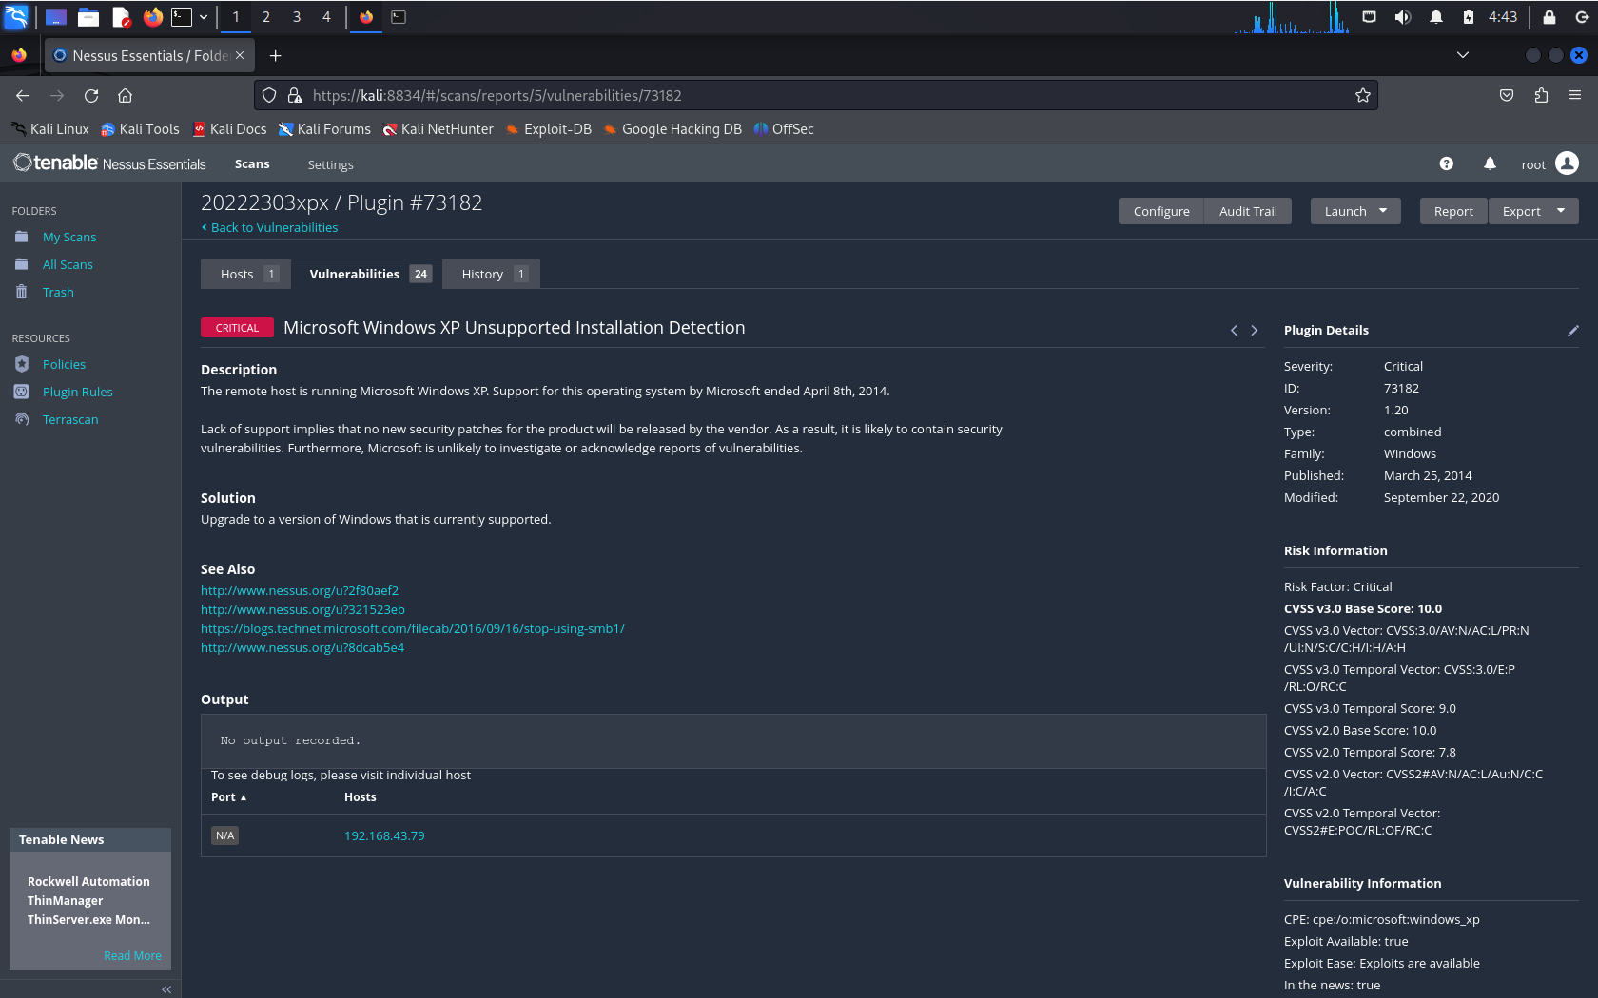The image size is (1598, 998).
Task: Open the Exploit-DB bookmark
Action: [548, 129]
